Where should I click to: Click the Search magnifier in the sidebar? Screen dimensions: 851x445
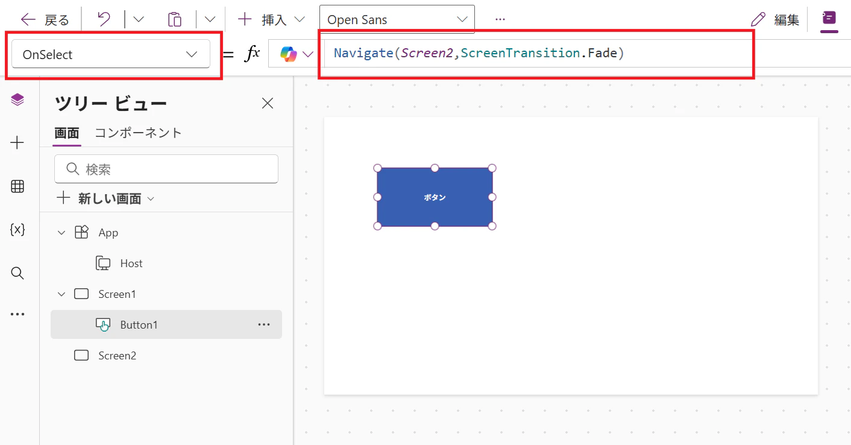click(x=17, y=273)
